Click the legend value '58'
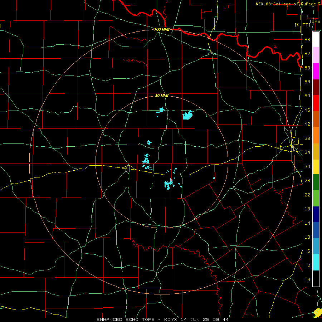322x322 pixels. tap(307, 68)
